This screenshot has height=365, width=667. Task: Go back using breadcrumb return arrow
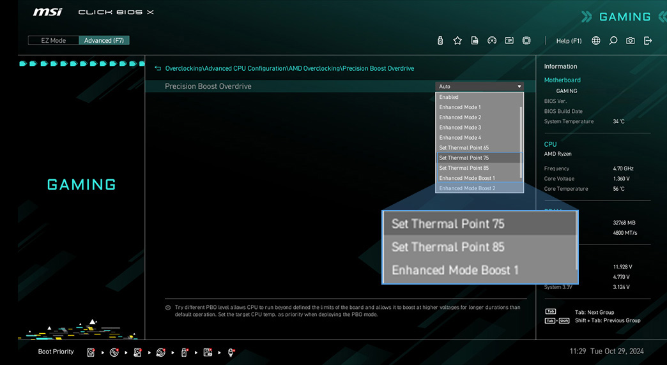pyautogui.click(x=158, y=68)
